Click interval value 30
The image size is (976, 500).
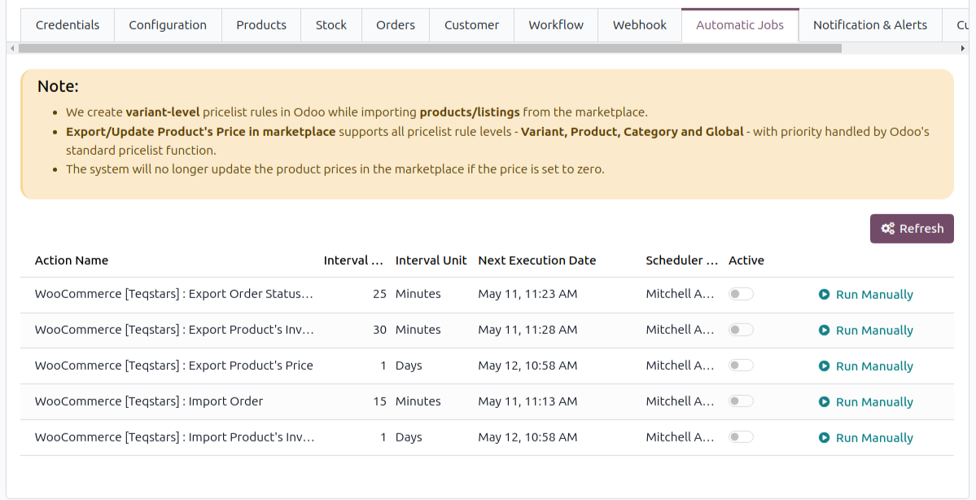pos(379,329)
